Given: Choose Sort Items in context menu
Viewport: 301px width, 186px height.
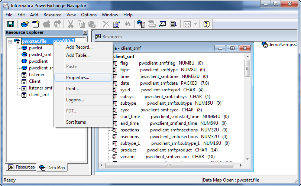Looking at the screenshot, I should 76,122.
